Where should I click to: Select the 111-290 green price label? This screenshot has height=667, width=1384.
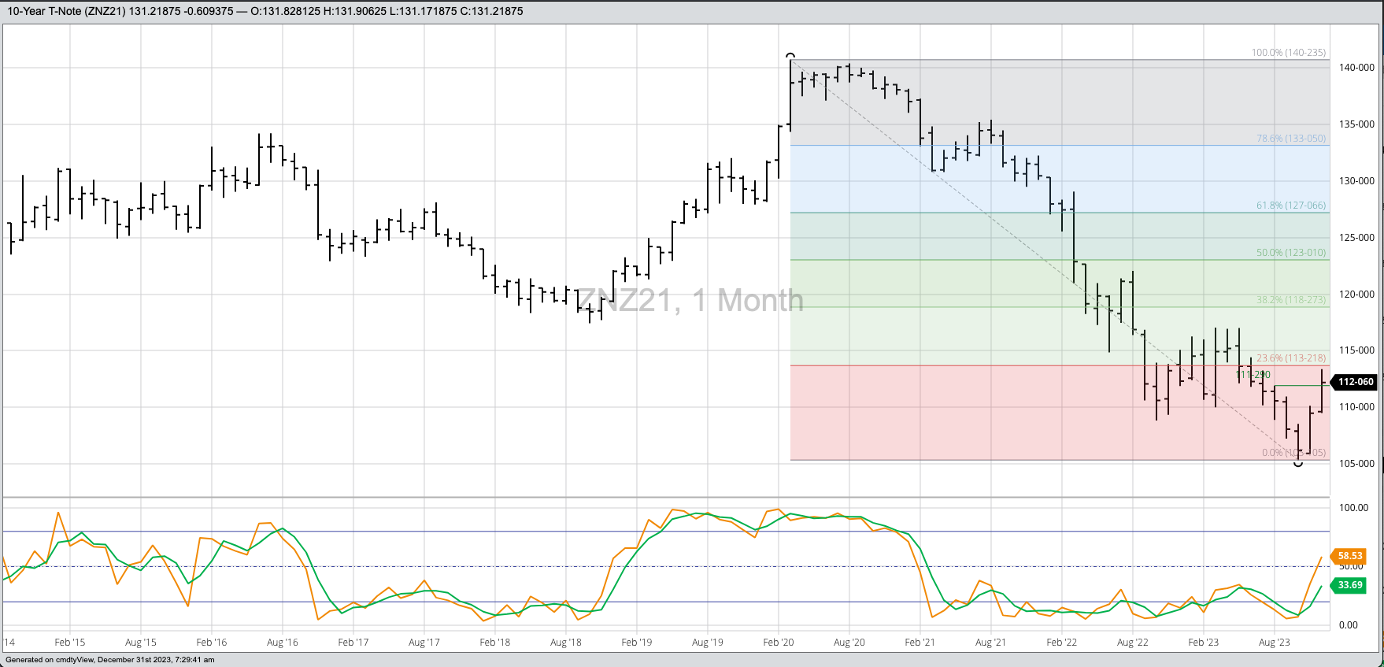(x=1253, y=375)
